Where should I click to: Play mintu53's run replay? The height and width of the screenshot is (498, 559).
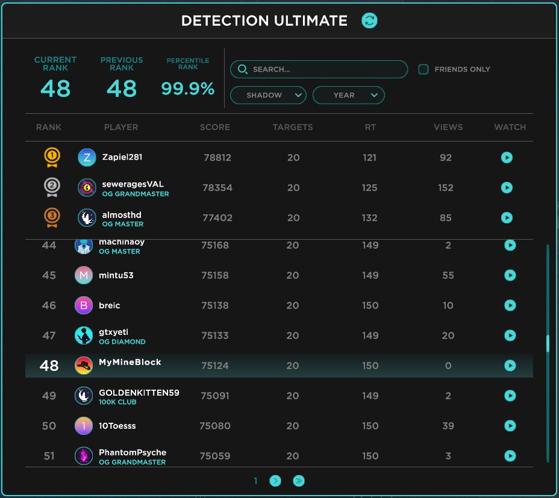510,275
